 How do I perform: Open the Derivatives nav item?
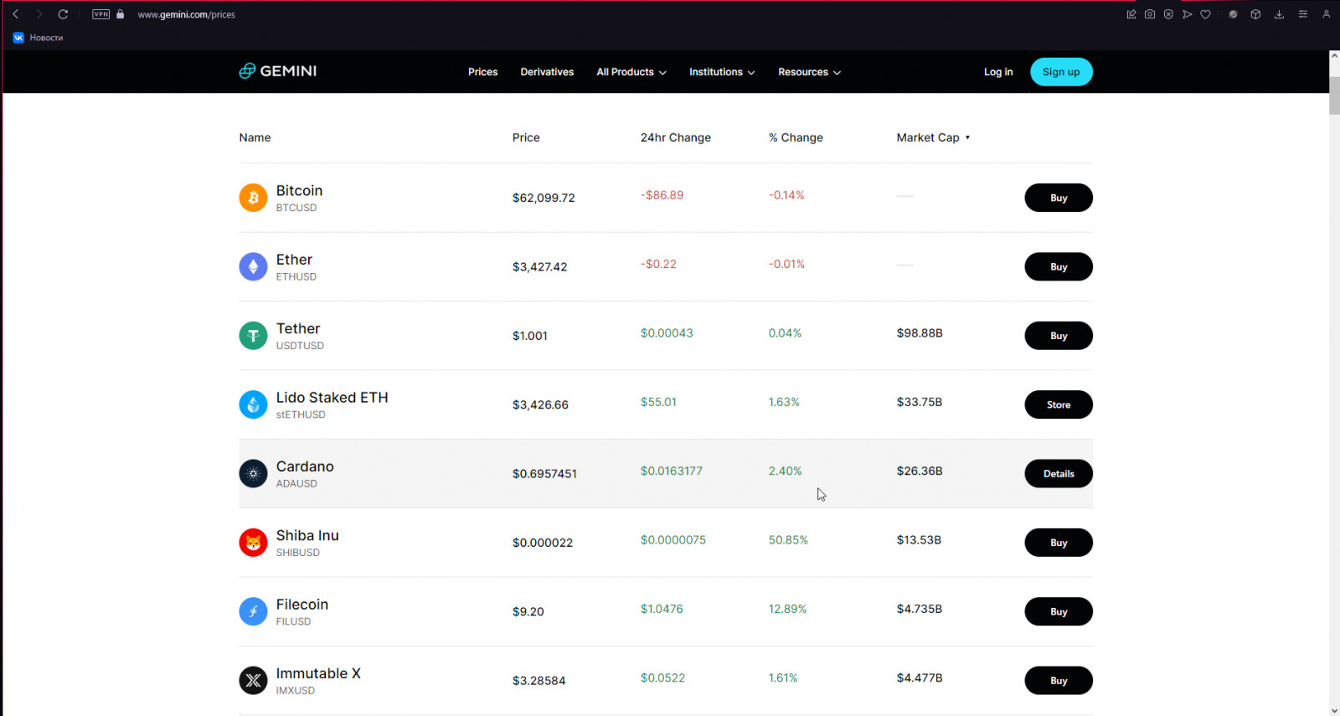click(x=547, y=72)
